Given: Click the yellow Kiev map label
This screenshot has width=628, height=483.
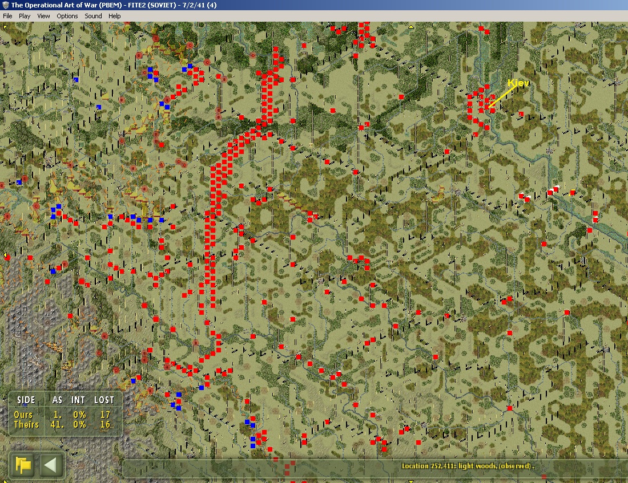Looking at the screenshot, I should (518, 83).
